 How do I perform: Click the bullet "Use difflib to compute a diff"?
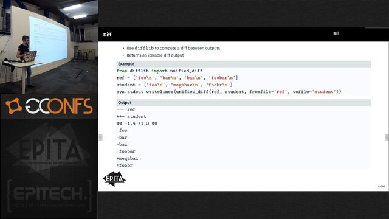click(x=173, y=48)
